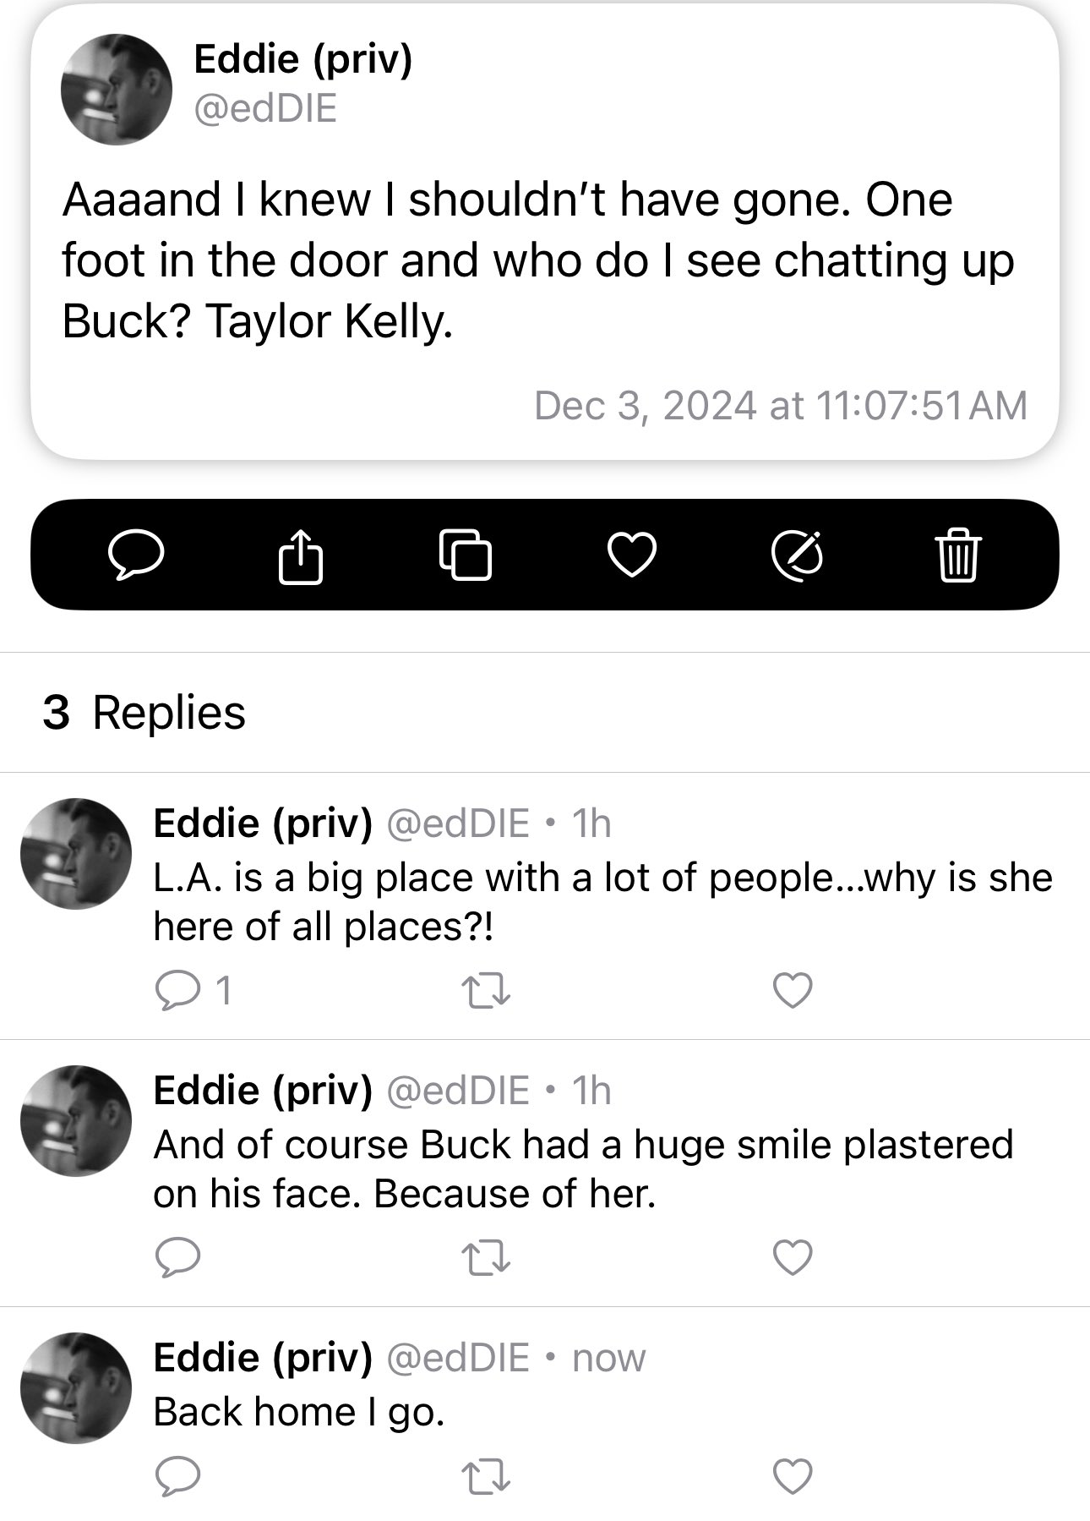The width and height of the screenshot is (1090, 1521).
Task: Like the 'Buck had a huge smile' reply
Action: 793,1257
